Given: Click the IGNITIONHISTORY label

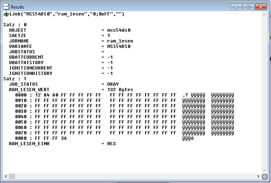Looking at the screenshot, I should (31, 73).
